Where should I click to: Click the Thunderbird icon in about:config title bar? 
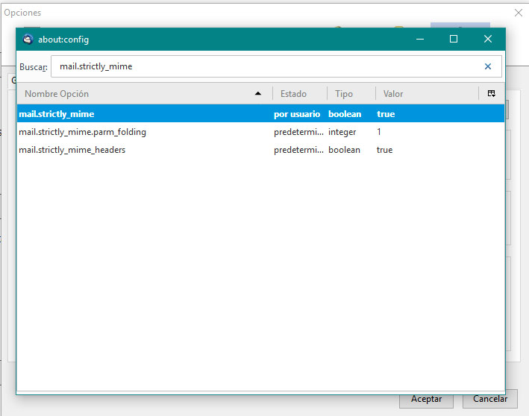point(28,40)
